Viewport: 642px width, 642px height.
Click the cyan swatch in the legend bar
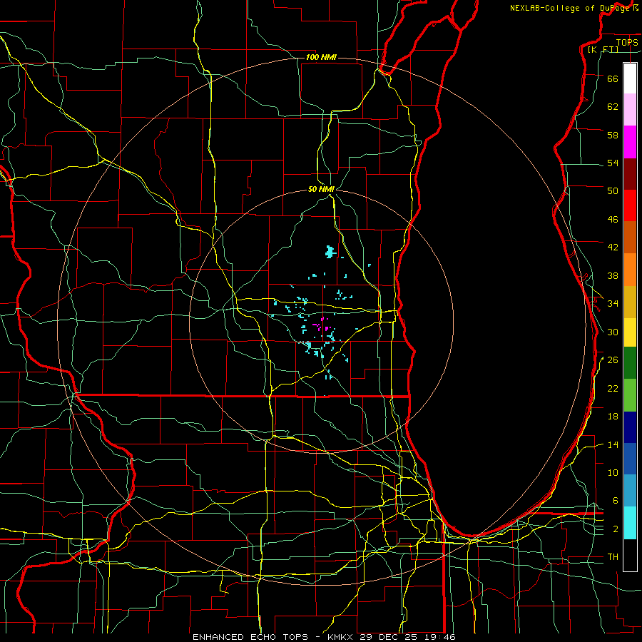click(630, 523)
